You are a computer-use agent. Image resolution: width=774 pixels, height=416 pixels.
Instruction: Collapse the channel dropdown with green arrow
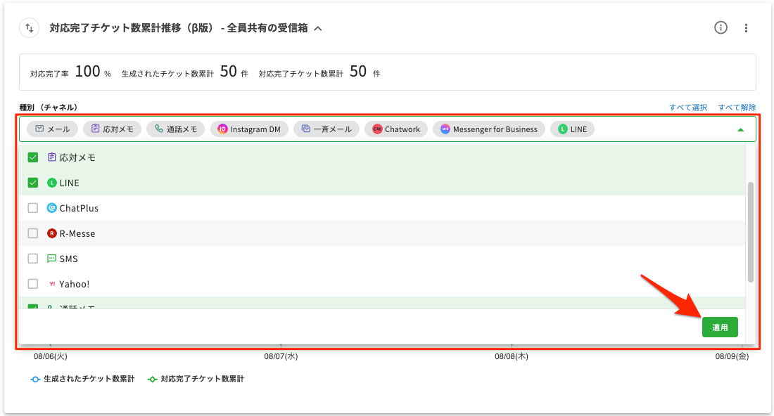pyautogui.click(x=740, y=130)
